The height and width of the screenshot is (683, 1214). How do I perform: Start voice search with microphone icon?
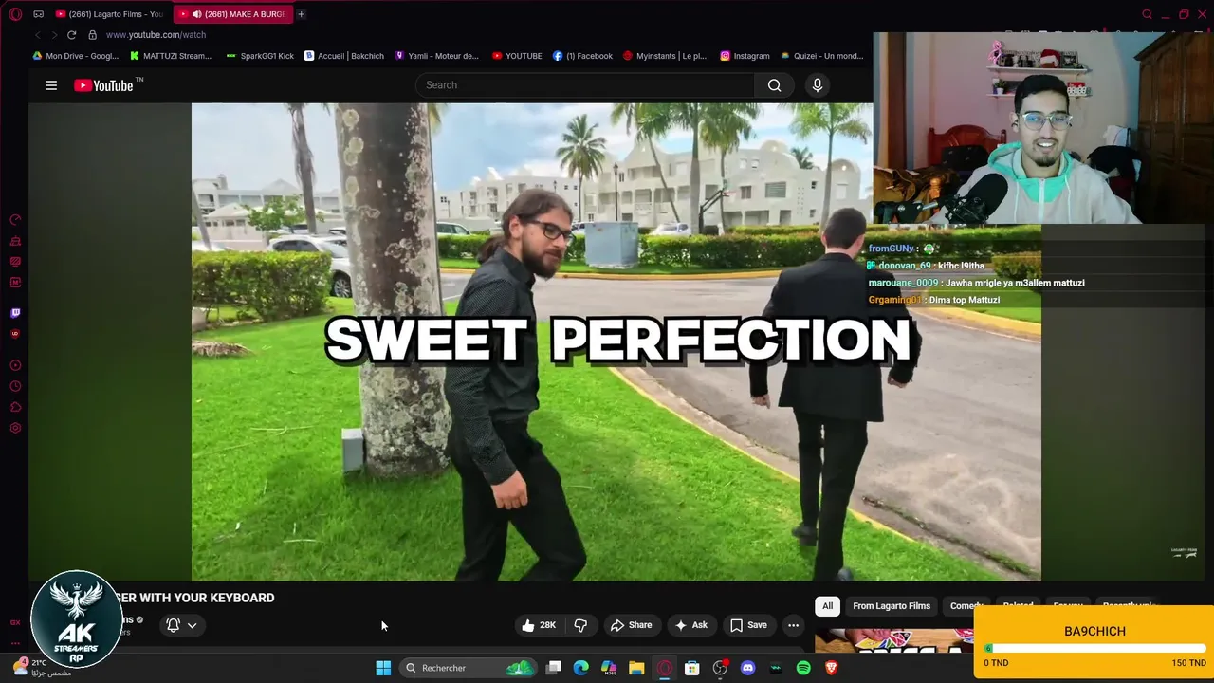coord(818,85)
